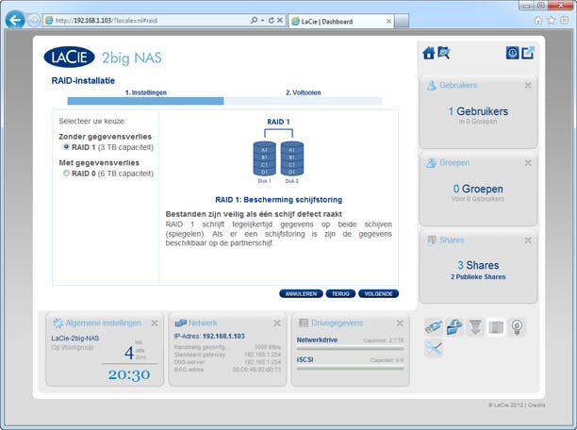577x430 pixels.
Task: Refresh the page in the address bar
Action: point(272,20)
